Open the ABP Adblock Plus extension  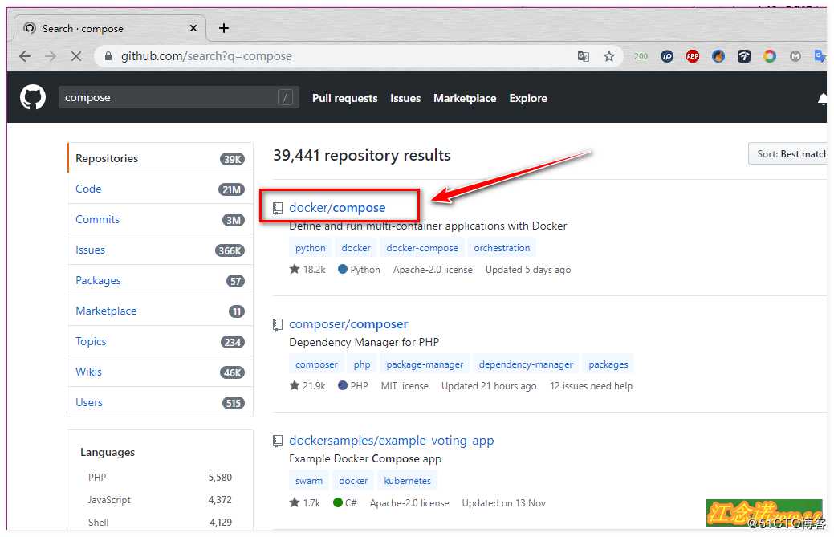click(693, 56)
